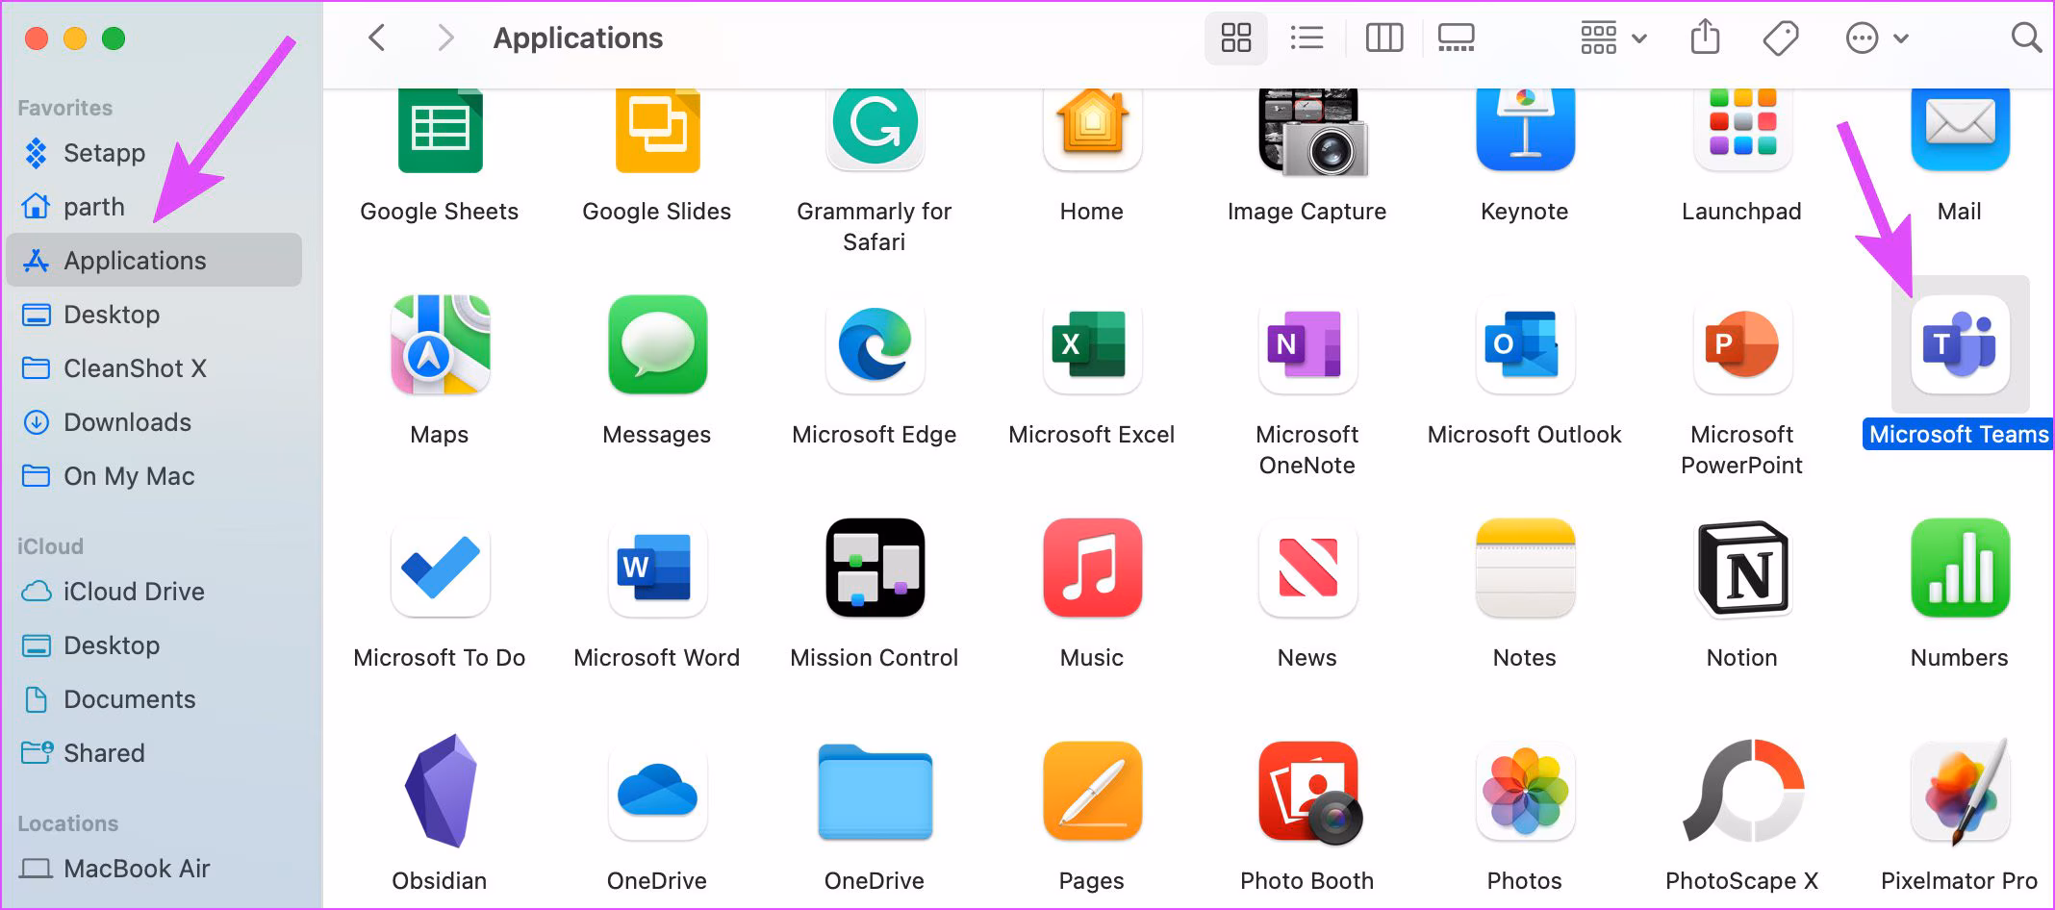Click the "Image Capture" name label
2055x910 pixels.
coord(1307,212)
